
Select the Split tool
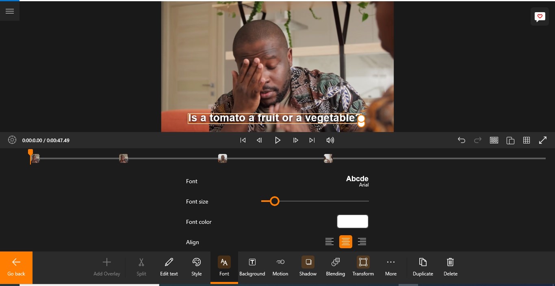pos(141,267)
